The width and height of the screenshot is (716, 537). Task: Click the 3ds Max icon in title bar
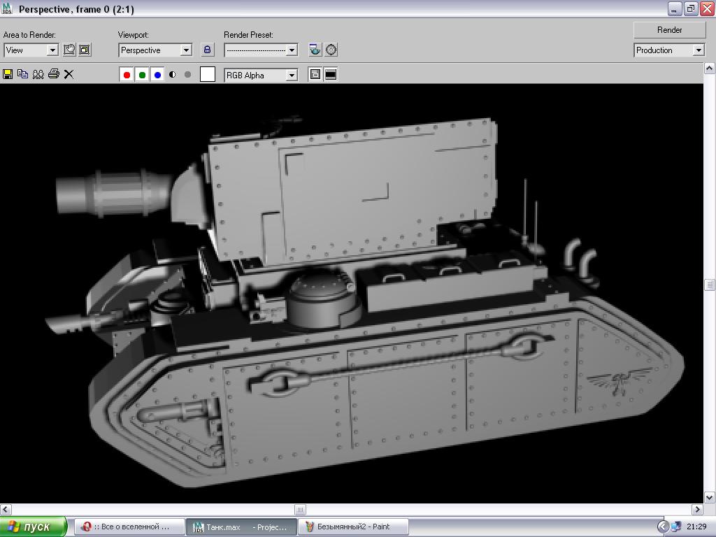[x=7, y=8]
